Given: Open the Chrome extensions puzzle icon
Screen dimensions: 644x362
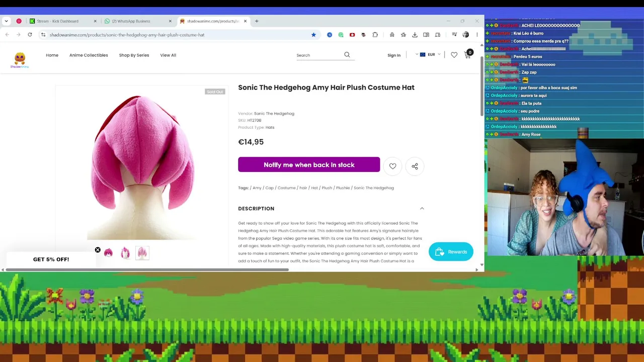Looking at the screenshot, I should tap(375, 35).
